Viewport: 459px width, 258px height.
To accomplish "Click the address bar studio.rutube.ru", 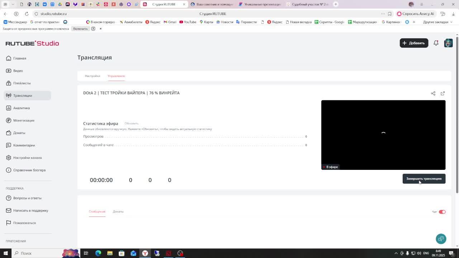I will click(x=53, y=14).
